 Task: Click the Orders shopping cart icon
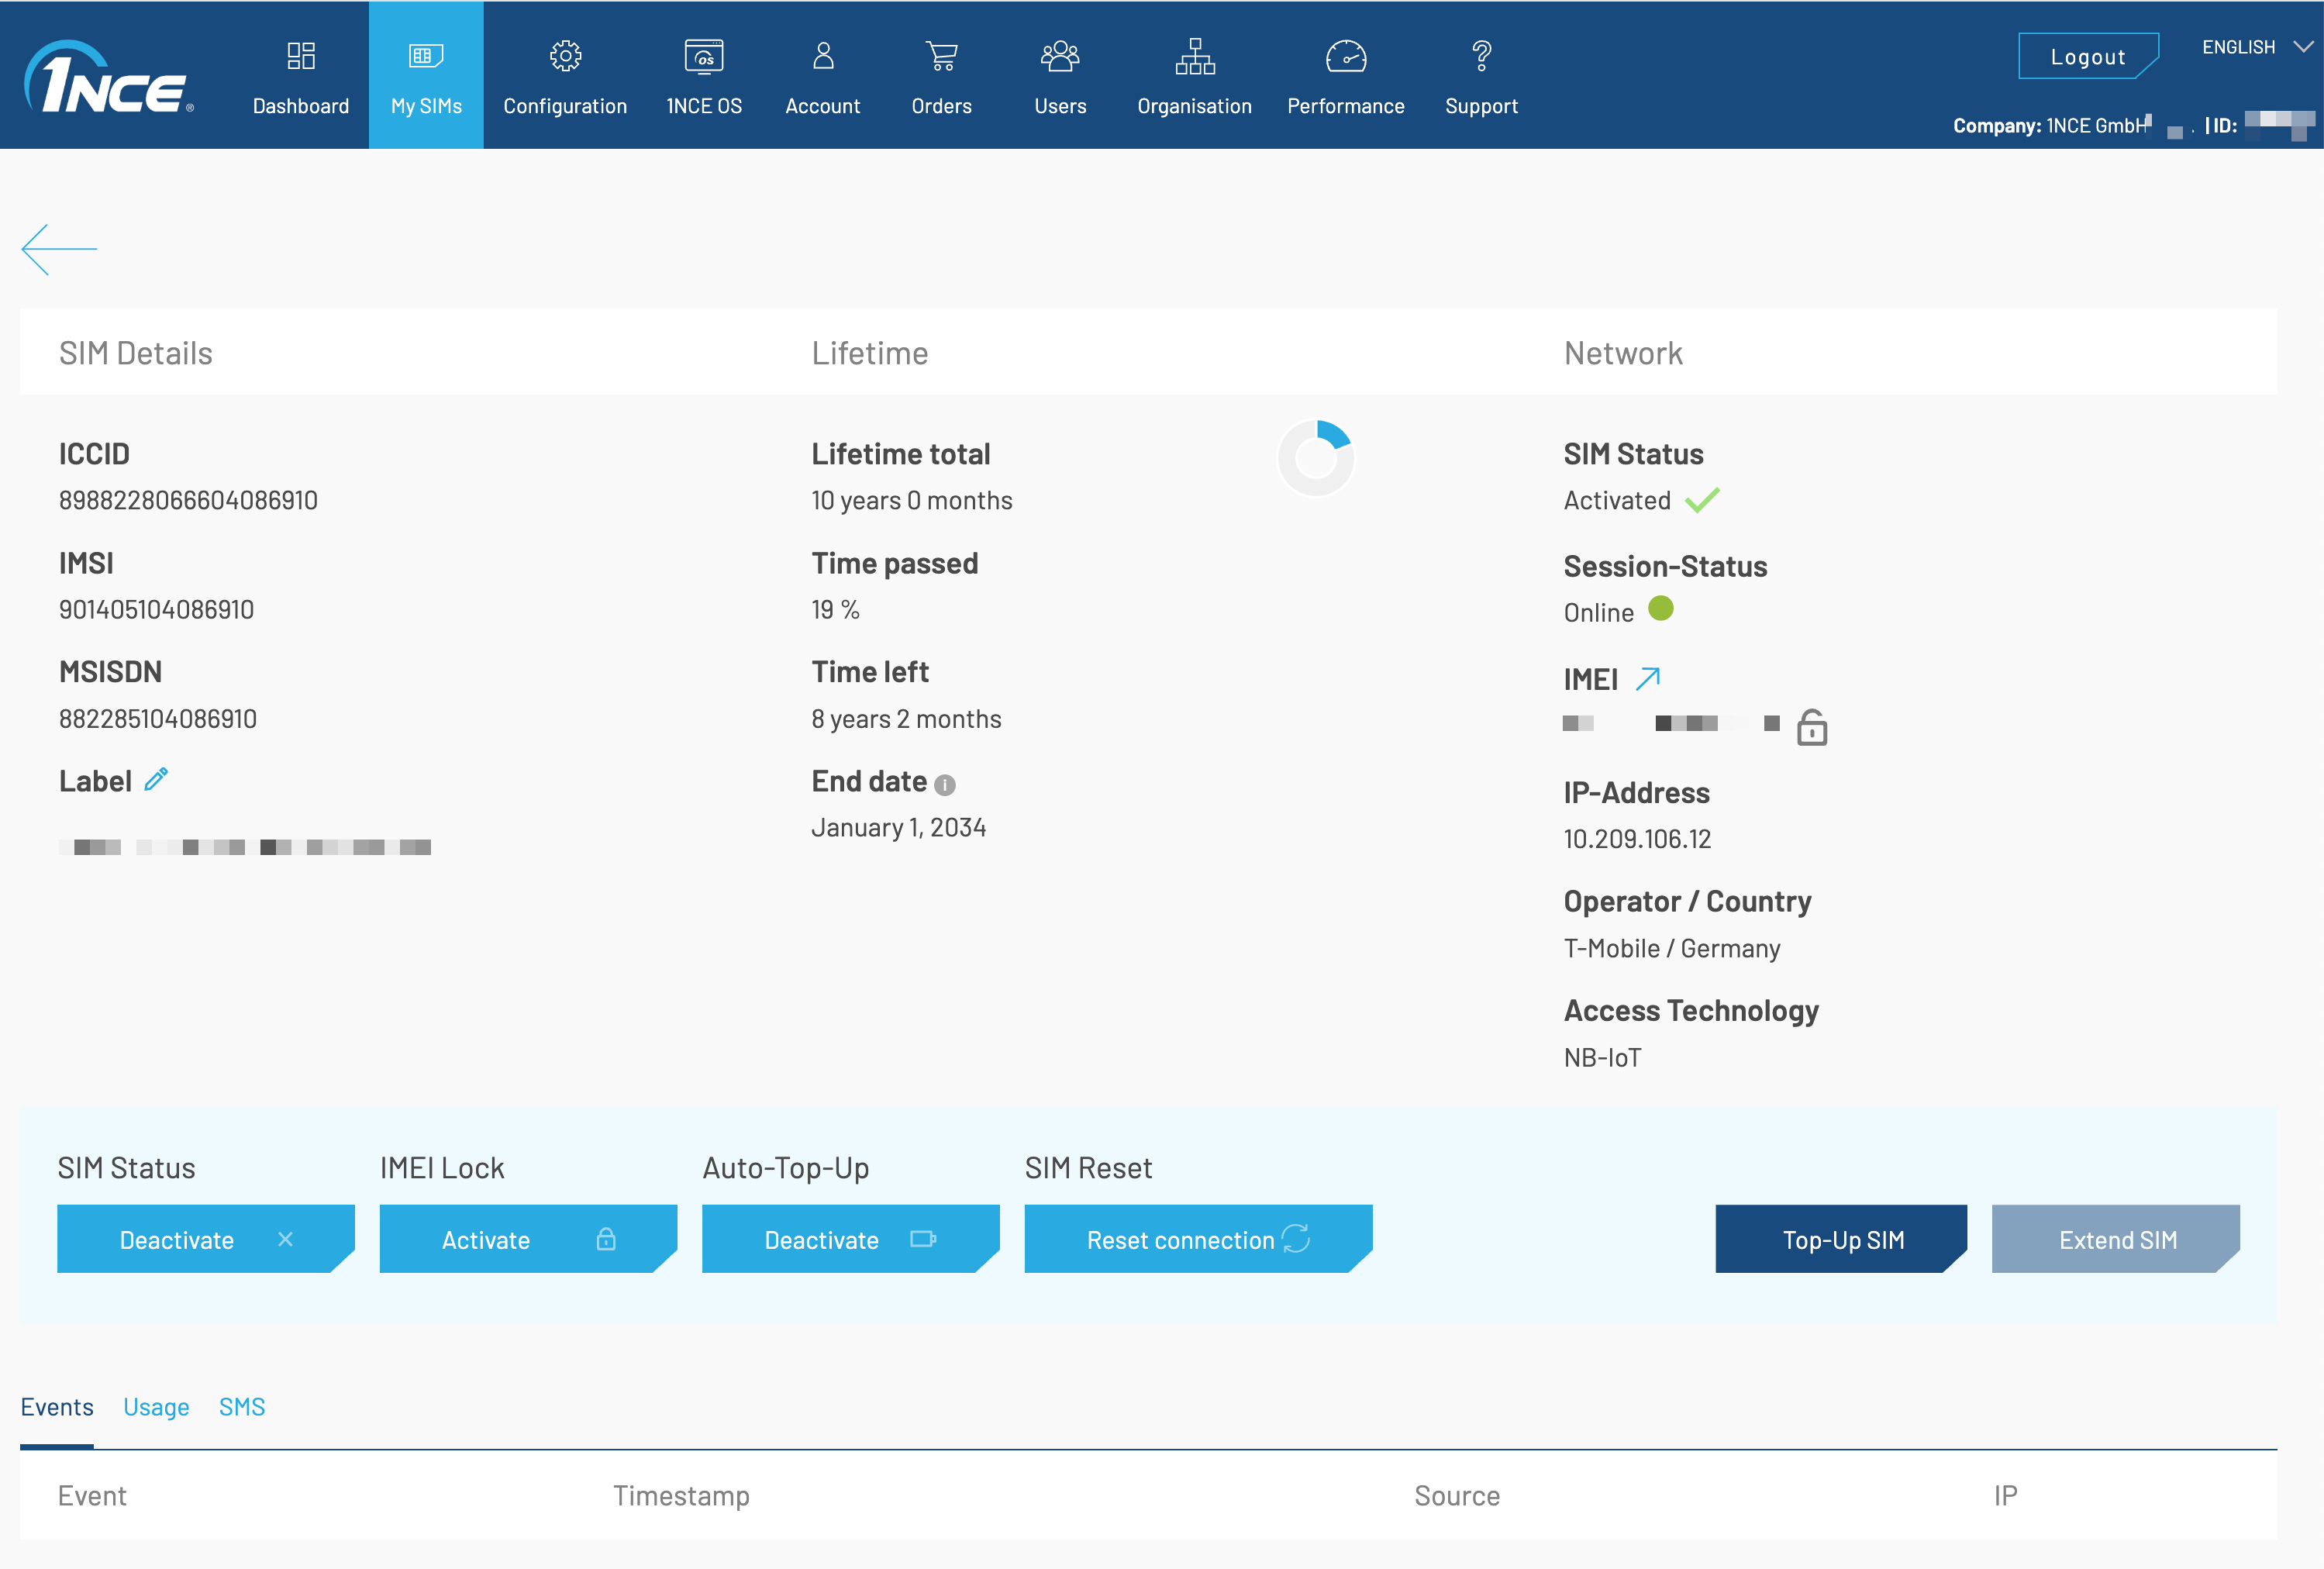(941, 56)
